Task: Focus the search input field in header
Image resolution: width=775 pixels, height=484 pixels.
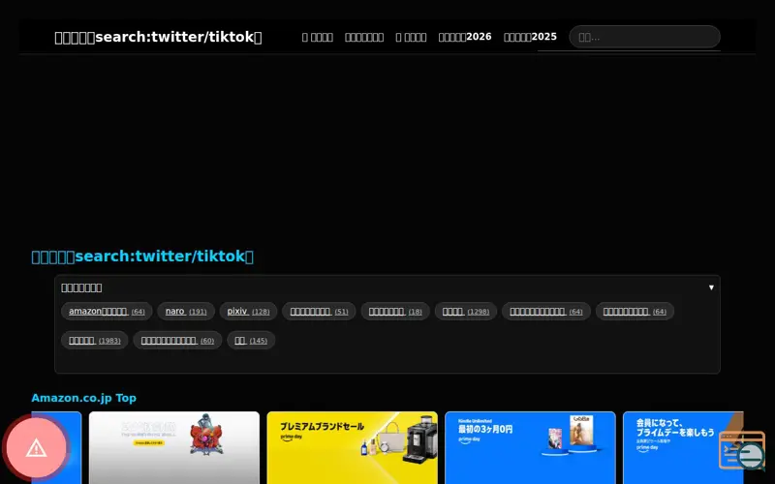Action: tap(644, 37)
